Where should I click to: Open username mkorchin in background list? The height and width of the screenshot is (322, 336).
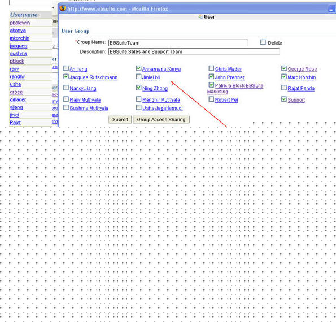coord(20,38)
